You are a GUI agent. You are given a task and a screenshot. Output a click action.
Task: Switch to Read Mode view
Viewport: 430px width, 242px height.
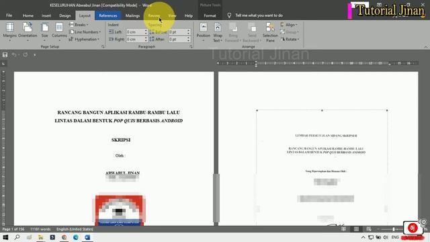[x=343, y=229]
